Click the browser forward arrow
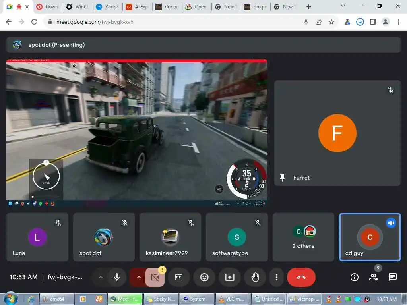The height and width of the screenshot is (305, 407). click(x=21, y=22)
